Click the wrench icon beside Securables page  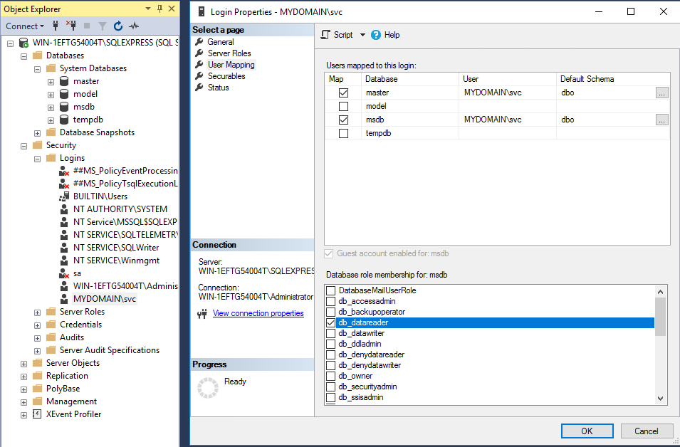(x=199, y=76)
